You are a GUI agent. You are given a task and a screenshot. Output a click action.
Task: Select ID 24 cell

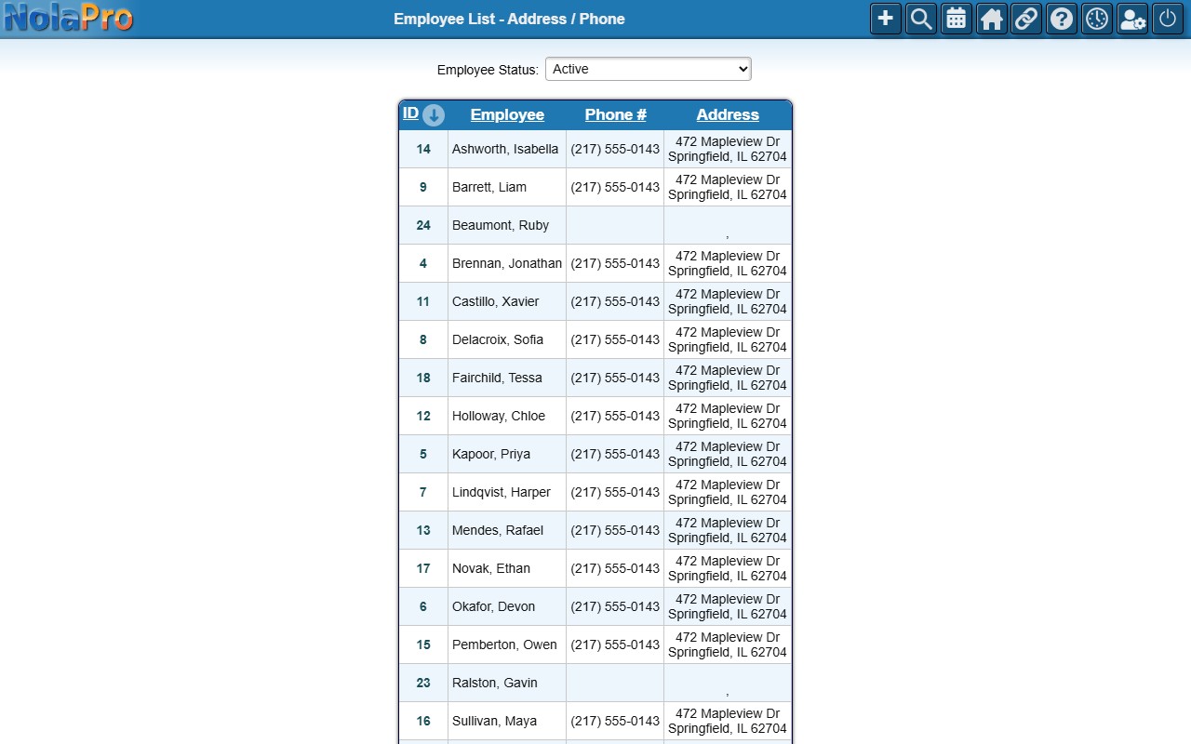coord(423,225)
